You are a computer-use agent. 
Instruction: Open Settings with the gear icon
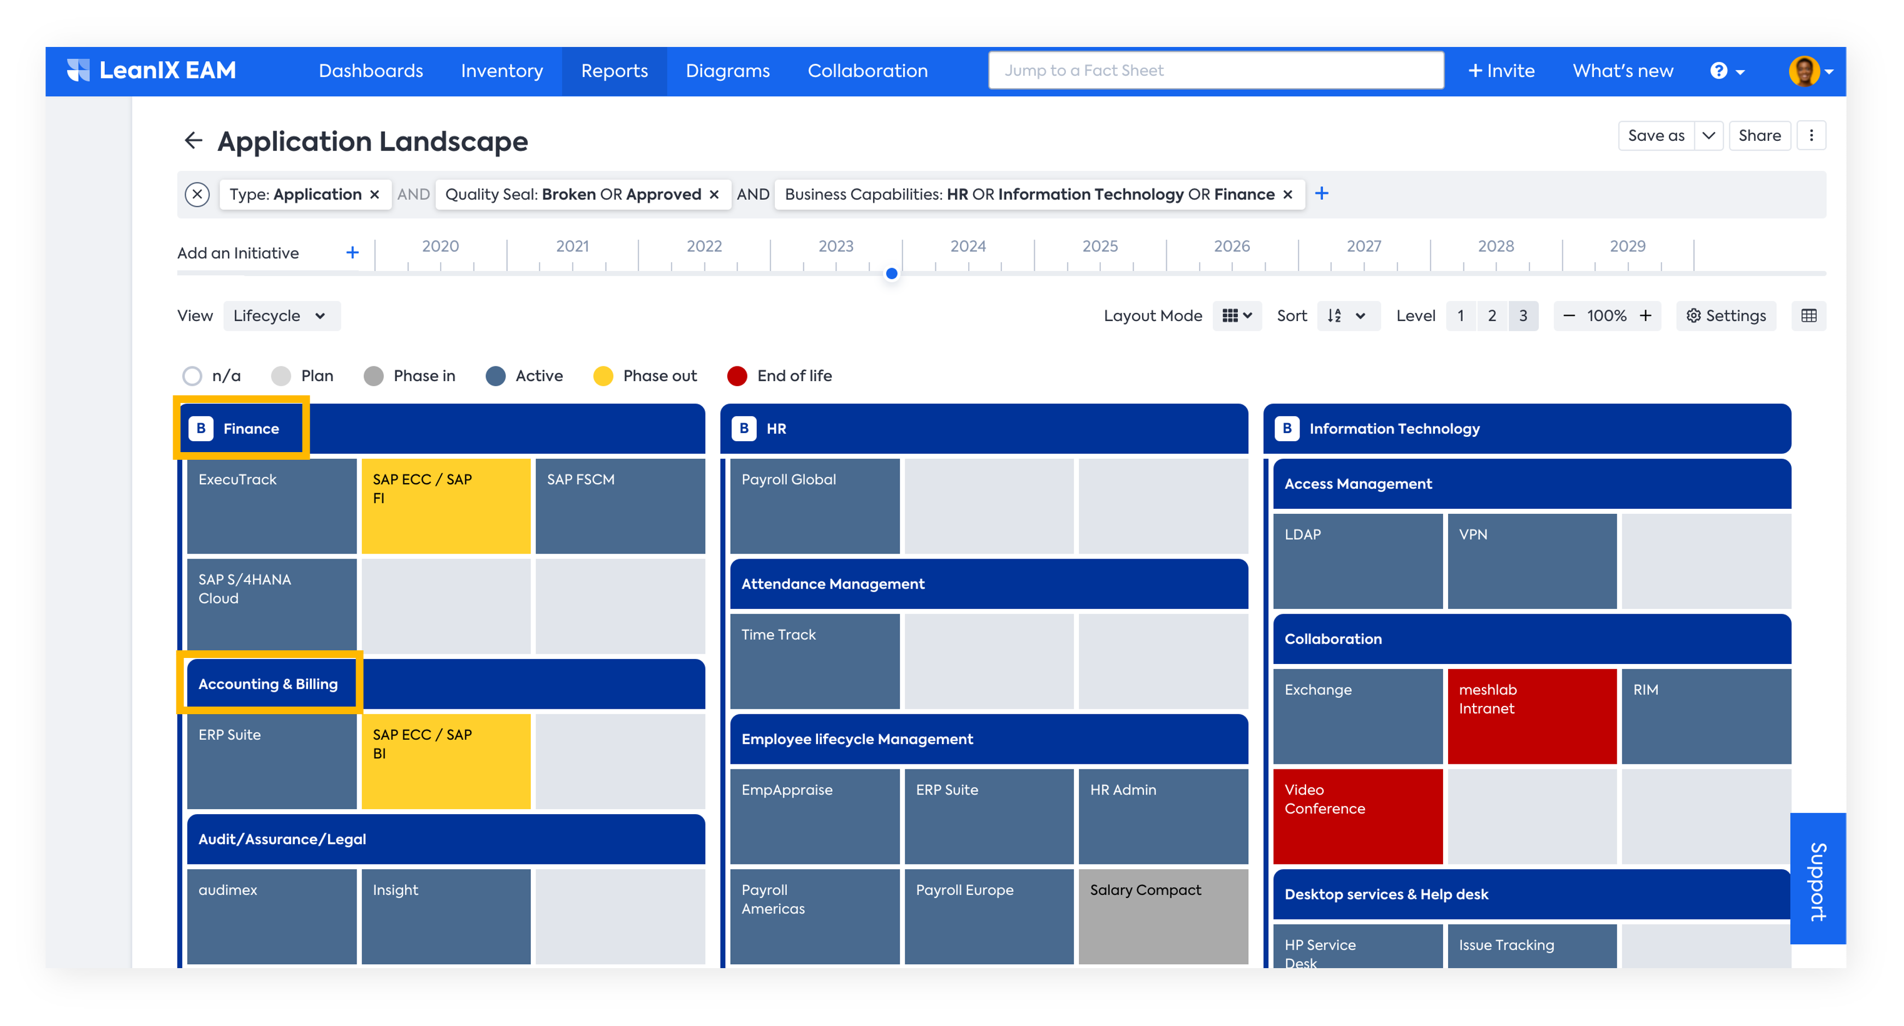pos(1726,316)
